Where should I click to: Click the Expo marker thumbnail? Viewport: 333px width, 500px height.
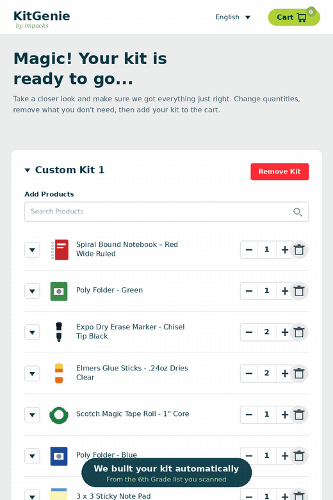pos(59,332)
